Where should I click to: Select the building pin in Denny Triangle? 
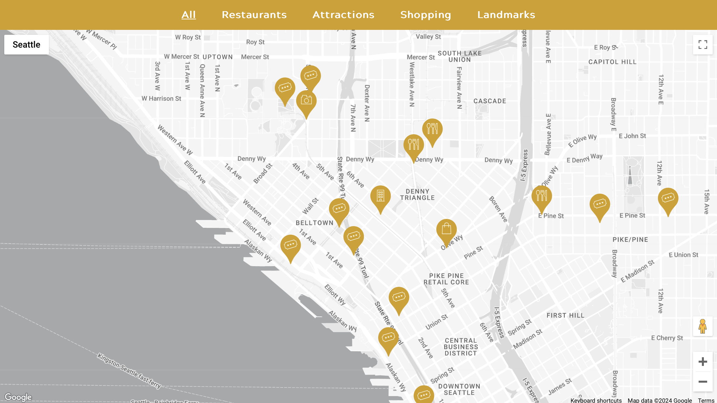tap(380, 196)
